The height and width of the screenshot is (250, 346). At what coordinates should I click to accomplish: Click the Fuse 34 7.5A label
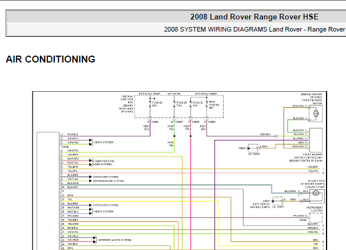(181, 104)
